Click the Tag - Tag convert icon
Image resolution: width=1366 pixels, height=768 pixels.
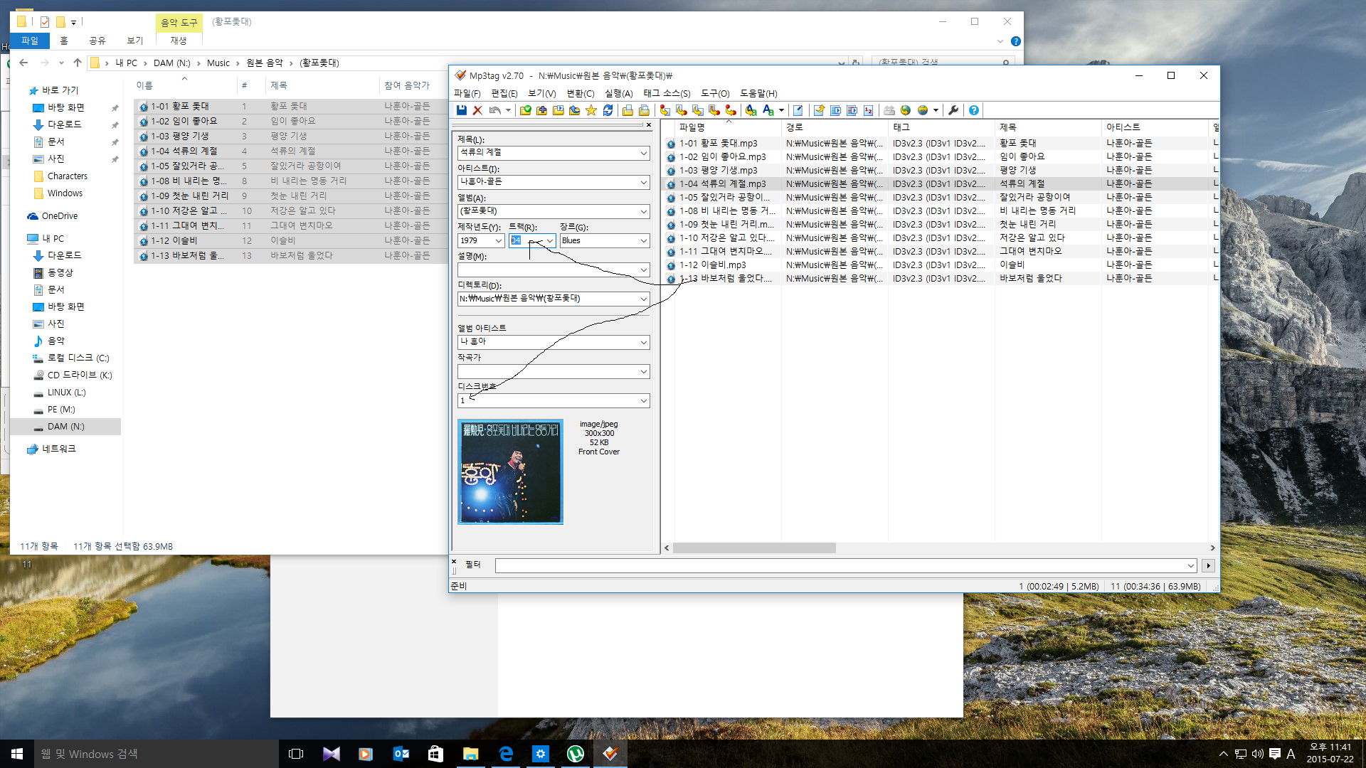tap(731, 110)
